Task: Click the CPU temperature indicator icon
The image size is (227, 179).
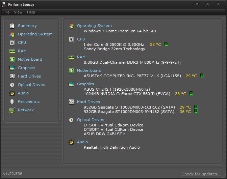Action: point(166,44)
